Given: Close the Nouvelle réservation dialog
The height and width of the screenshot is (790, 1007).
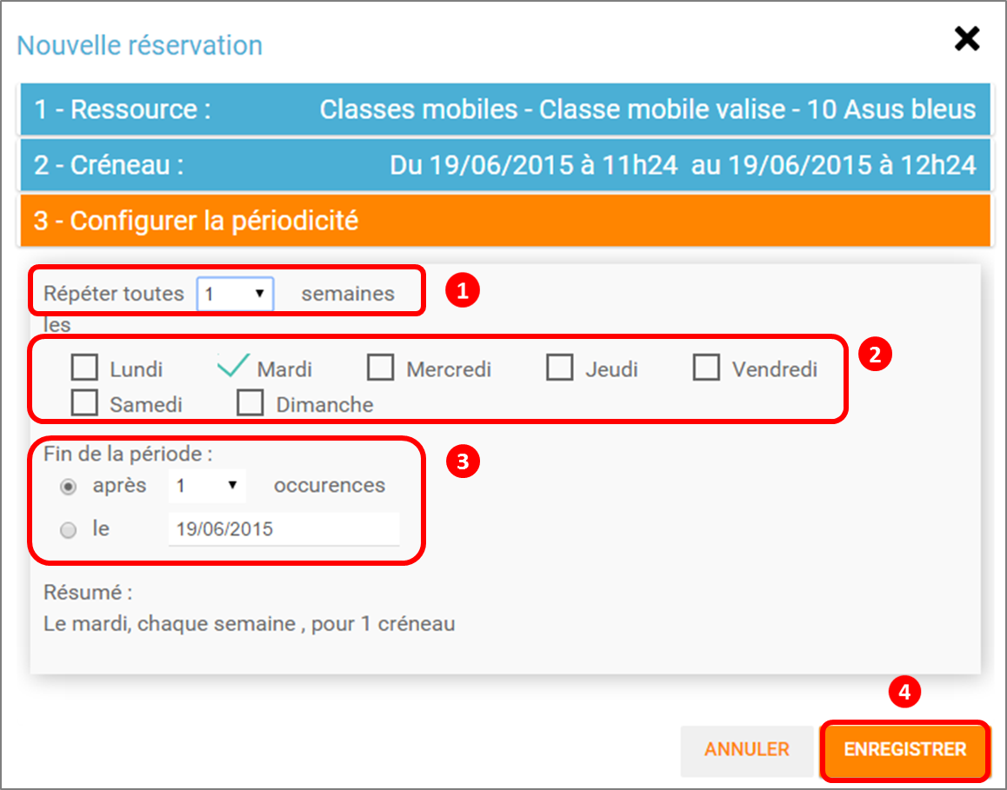Looking at the screenshot, I should click(965, 39).
